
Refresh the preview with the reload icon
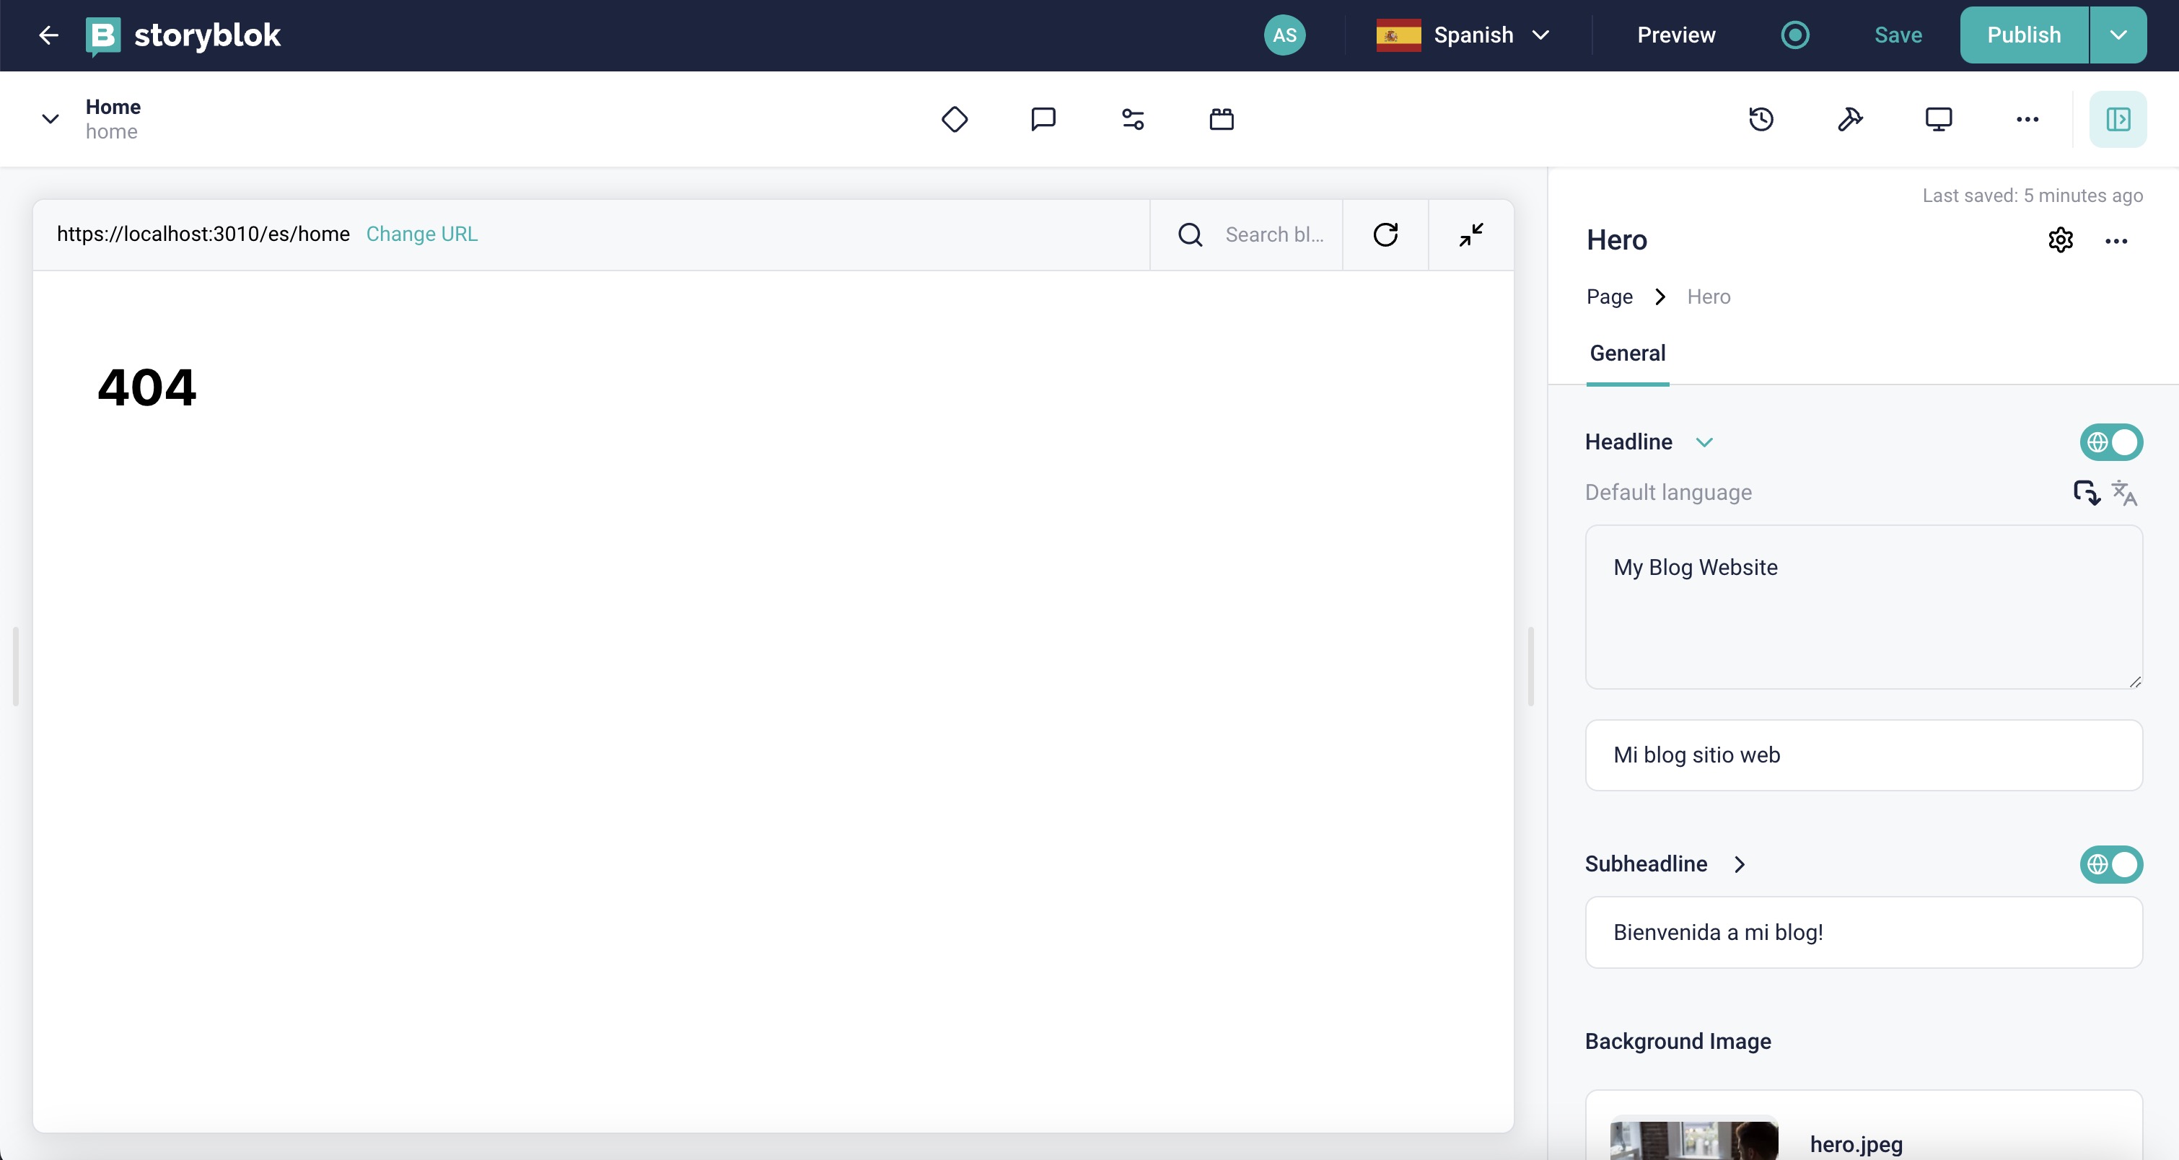[1385, 234]
